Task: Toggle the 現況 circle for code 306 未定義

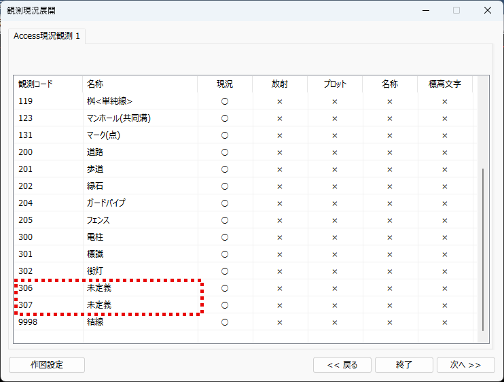Action: [224, 288]
